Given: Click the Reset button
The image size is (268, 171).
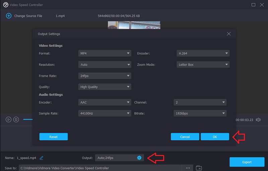Looking at the screenshot, I should point(53,137).
